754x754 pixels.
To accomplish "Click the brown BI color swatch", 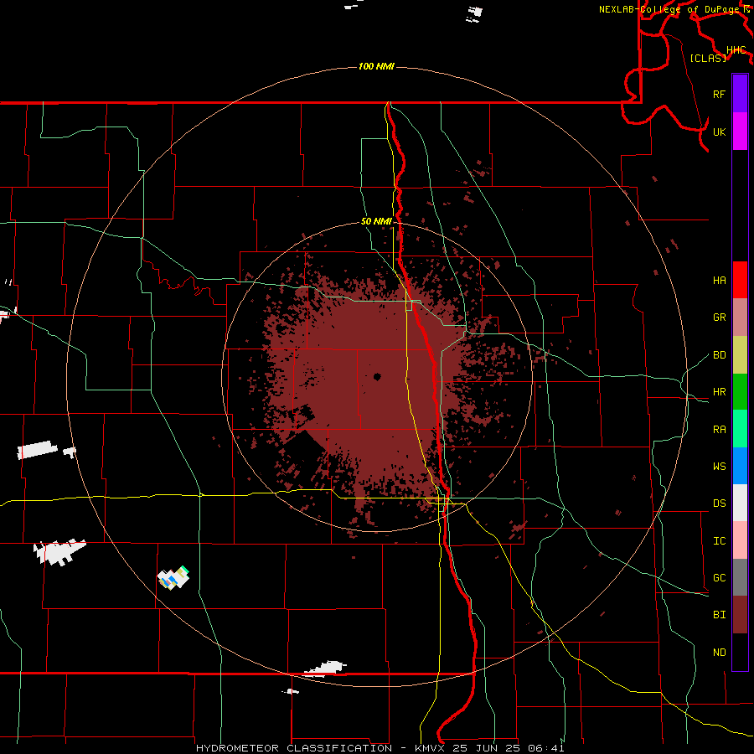I will click(740, 615).
